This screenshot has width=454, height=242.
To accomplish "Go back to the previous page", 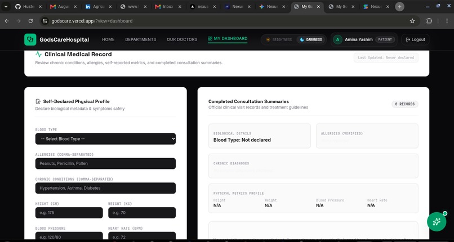I will pyautogui.click(x=7, y=21).
